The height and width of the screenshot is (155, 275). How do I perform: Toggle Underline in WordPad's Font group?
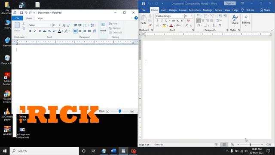coord(40,31)
